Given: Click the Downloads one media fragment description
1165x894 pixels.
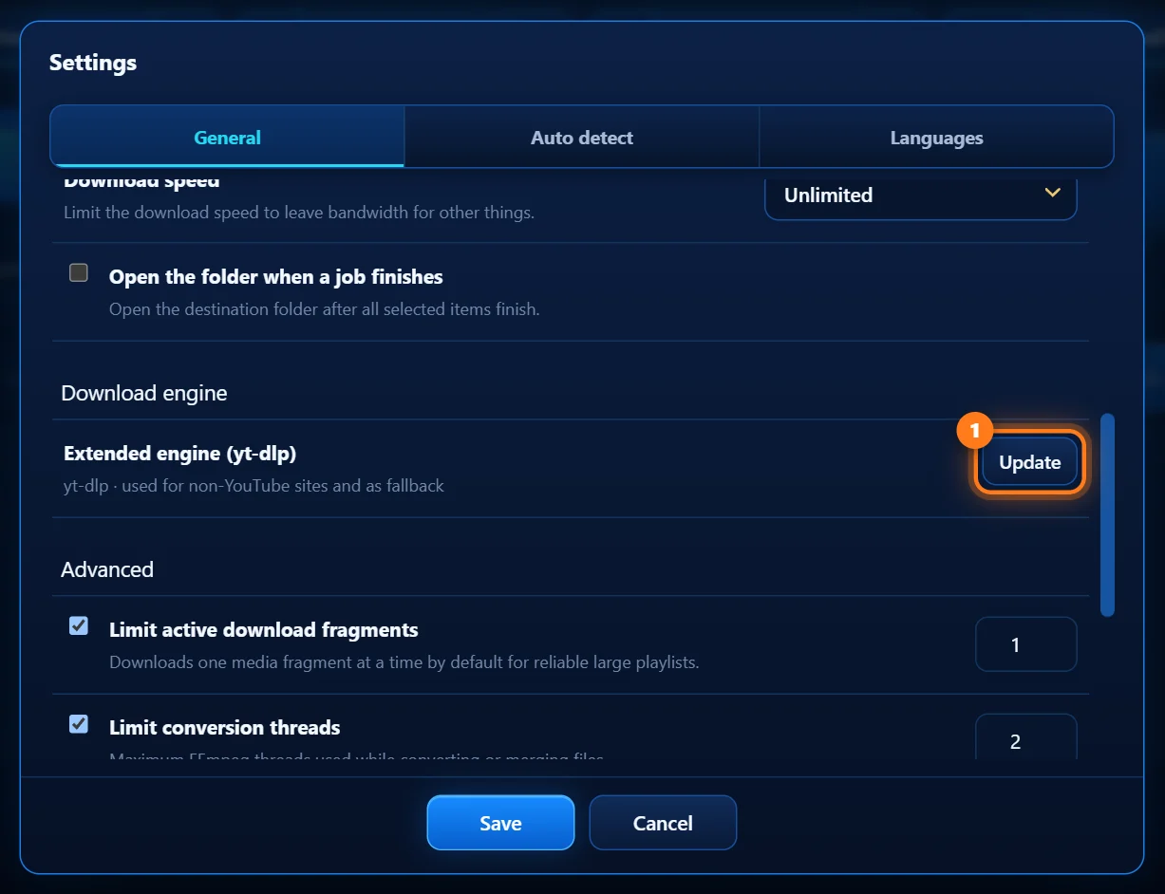Looking at the screenshot, I should point(404,662).
